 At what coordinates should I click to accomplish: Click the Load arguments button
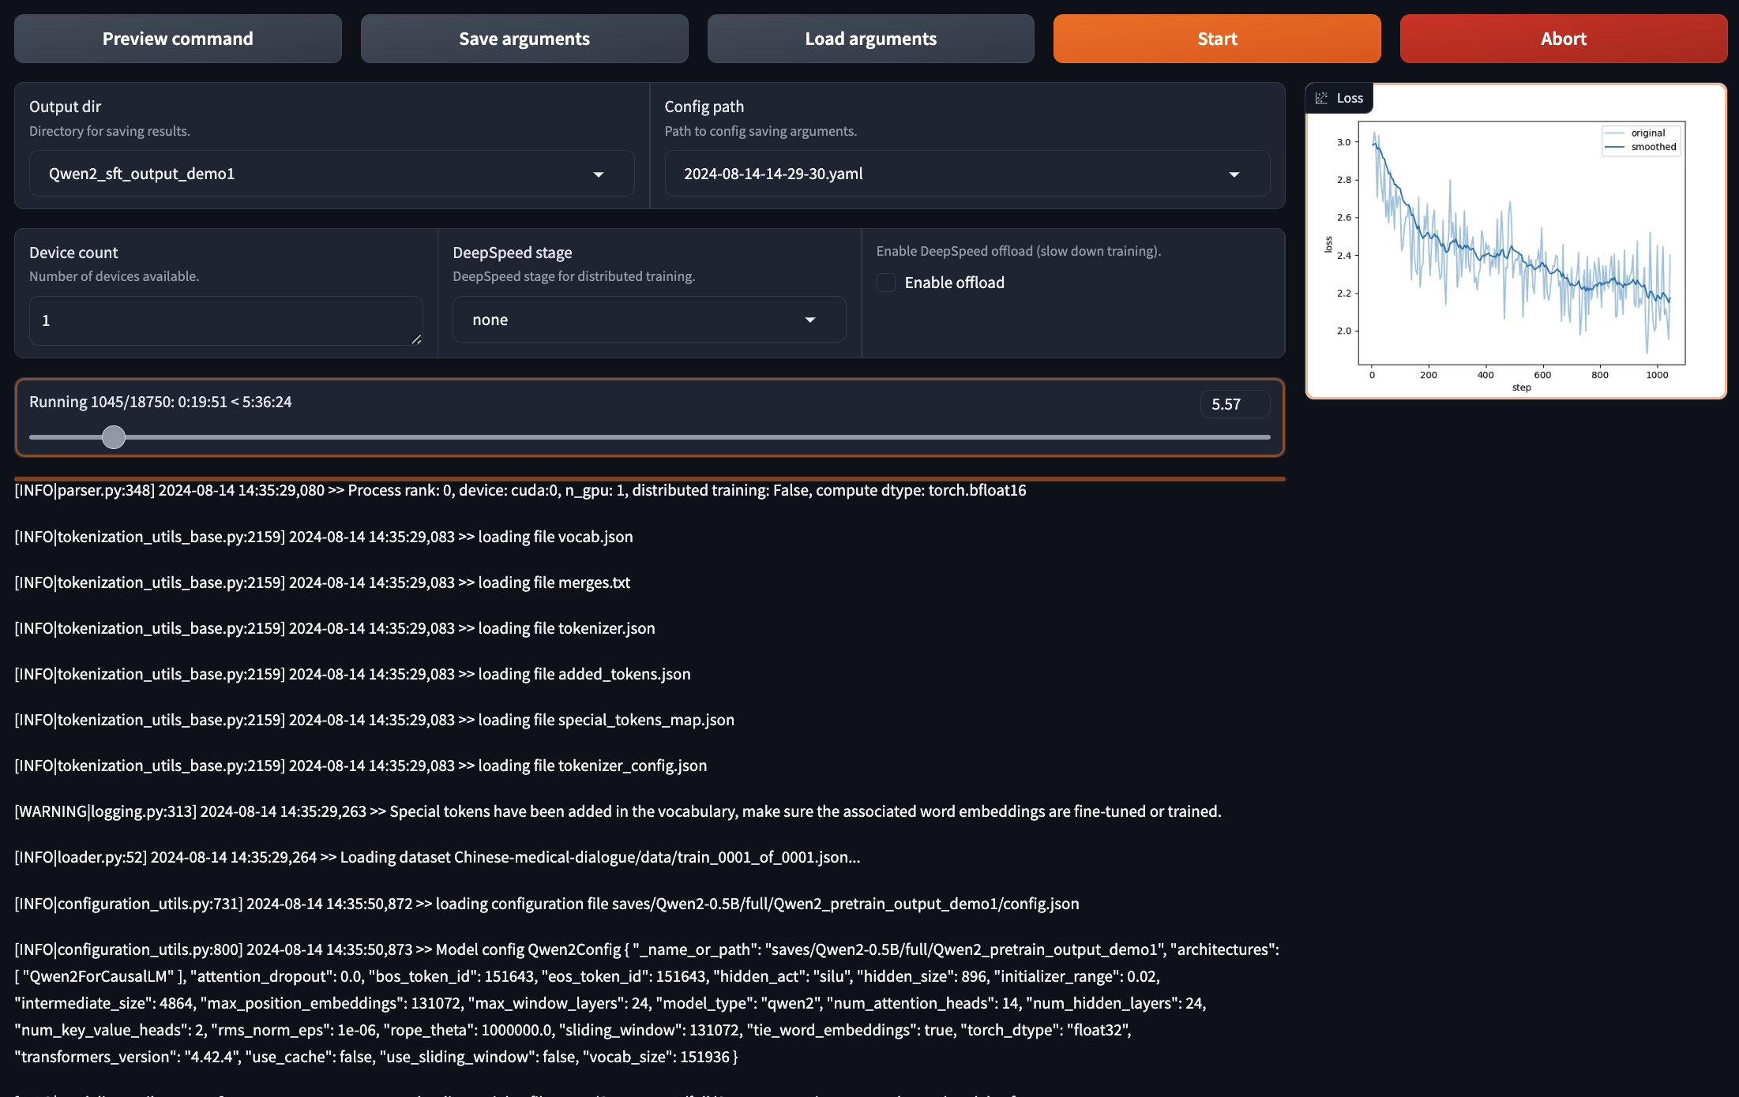(x=870, y=39)
